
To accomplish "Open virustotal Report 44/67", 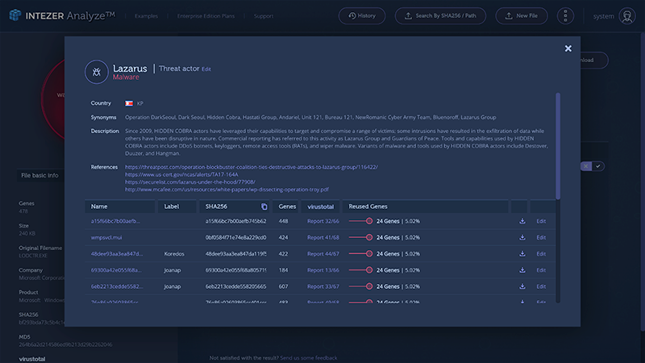I will pos(323,254).
